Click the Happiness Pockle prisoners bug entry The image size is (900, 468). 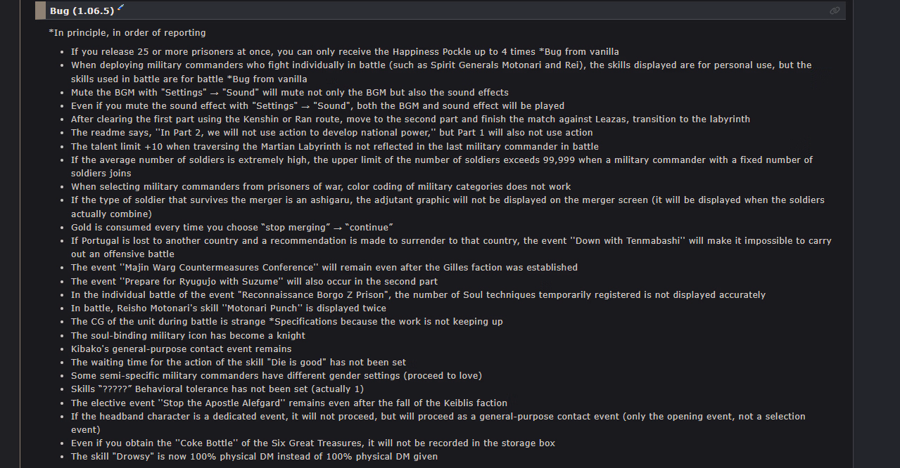pos(345,51)
